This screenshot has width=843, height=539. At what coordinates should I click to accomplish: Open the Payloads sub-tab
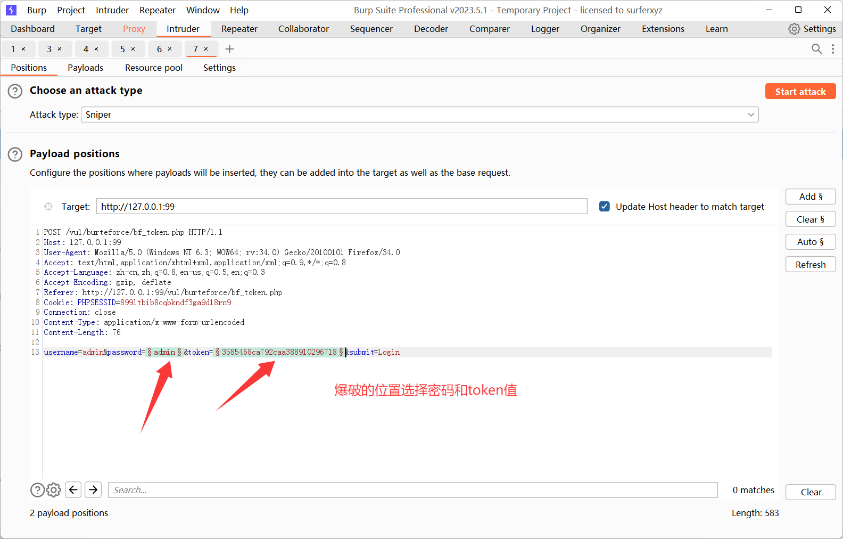coord(85,68)
